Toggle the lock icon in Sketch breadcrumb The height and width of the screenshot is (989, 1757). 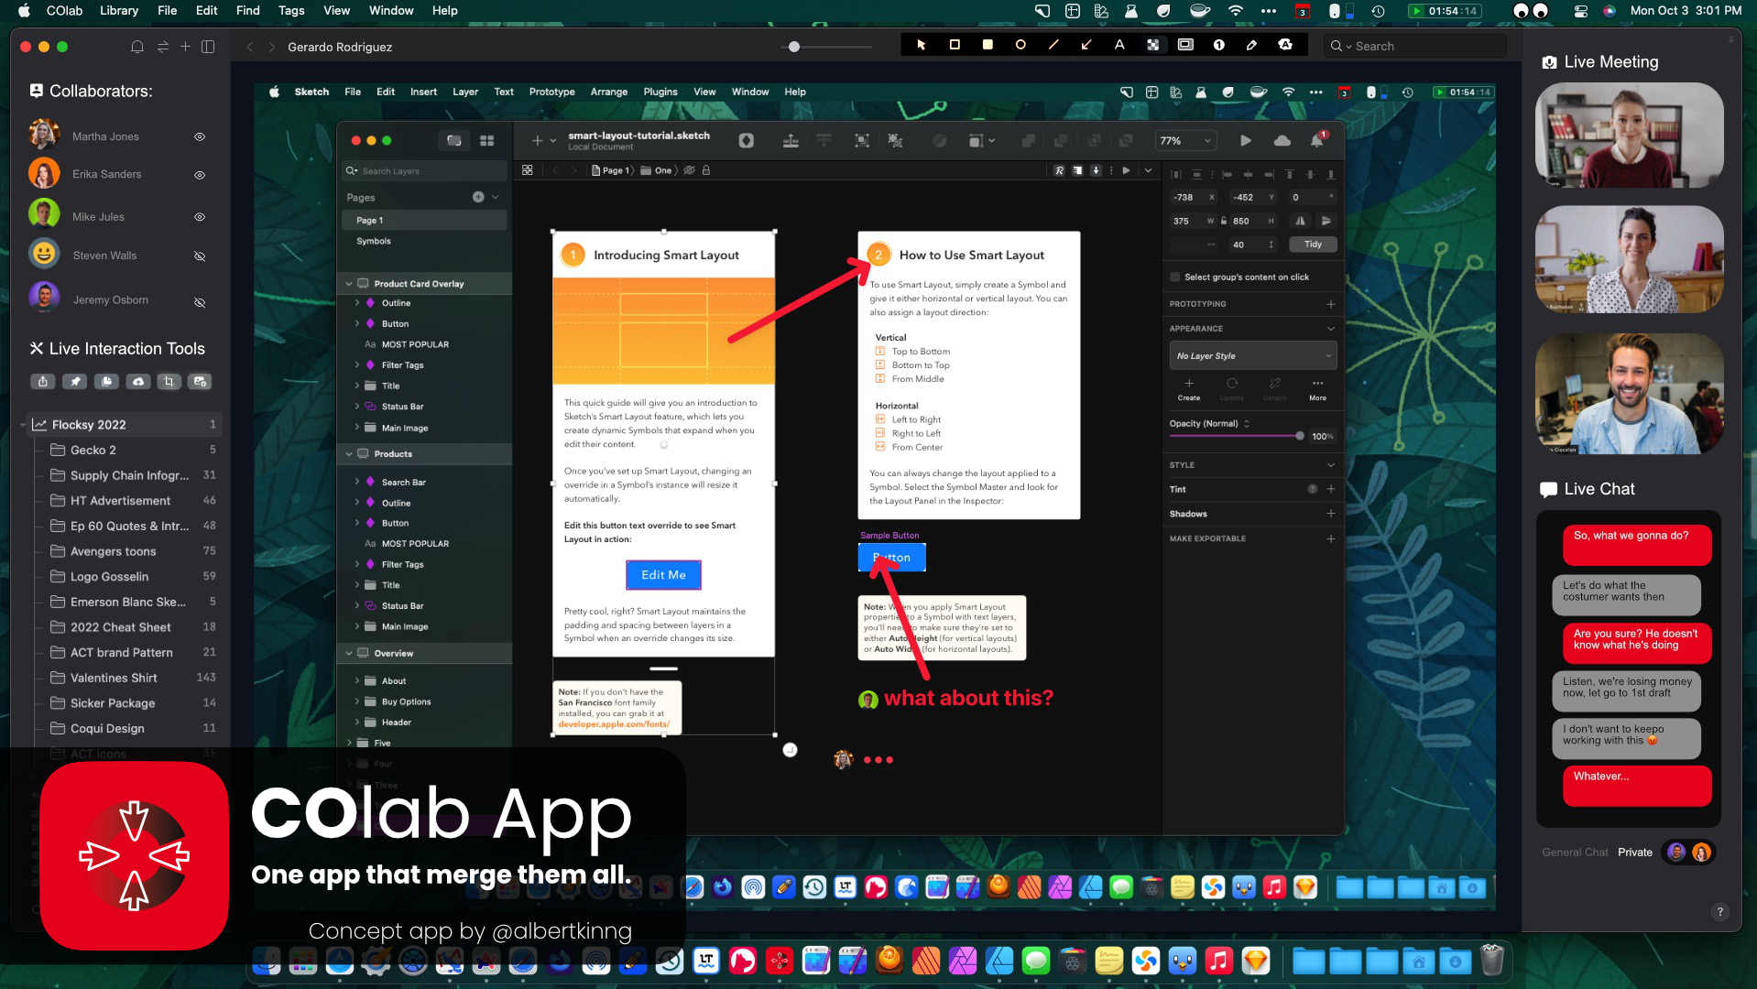[706, 170]
